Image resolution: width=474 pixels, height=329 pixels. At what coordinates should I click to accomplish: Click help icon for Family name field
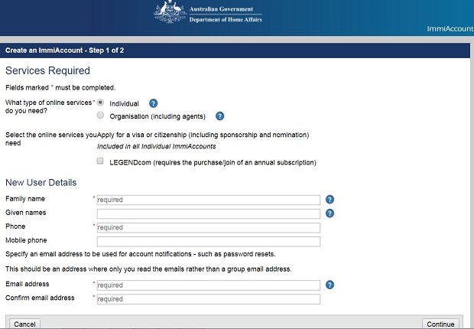coord(330,200)
